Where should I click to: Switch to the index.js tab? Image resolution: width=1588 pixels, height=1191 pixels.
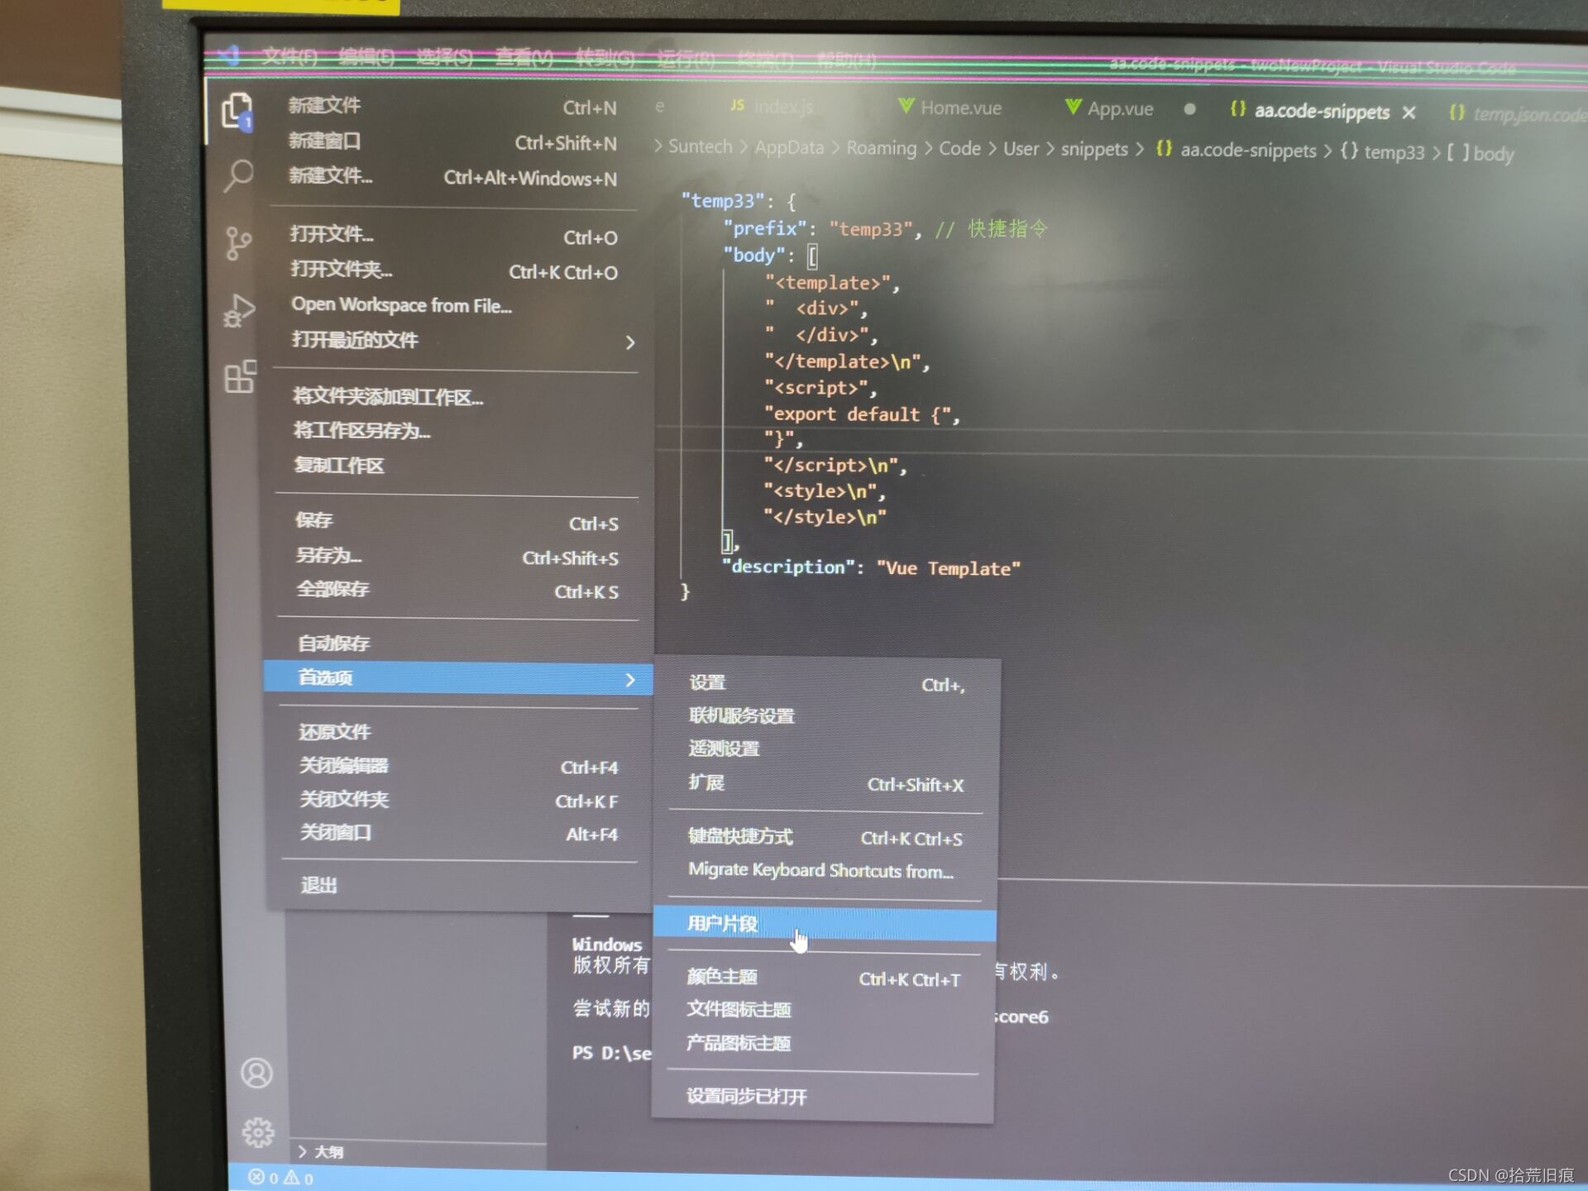772,106
